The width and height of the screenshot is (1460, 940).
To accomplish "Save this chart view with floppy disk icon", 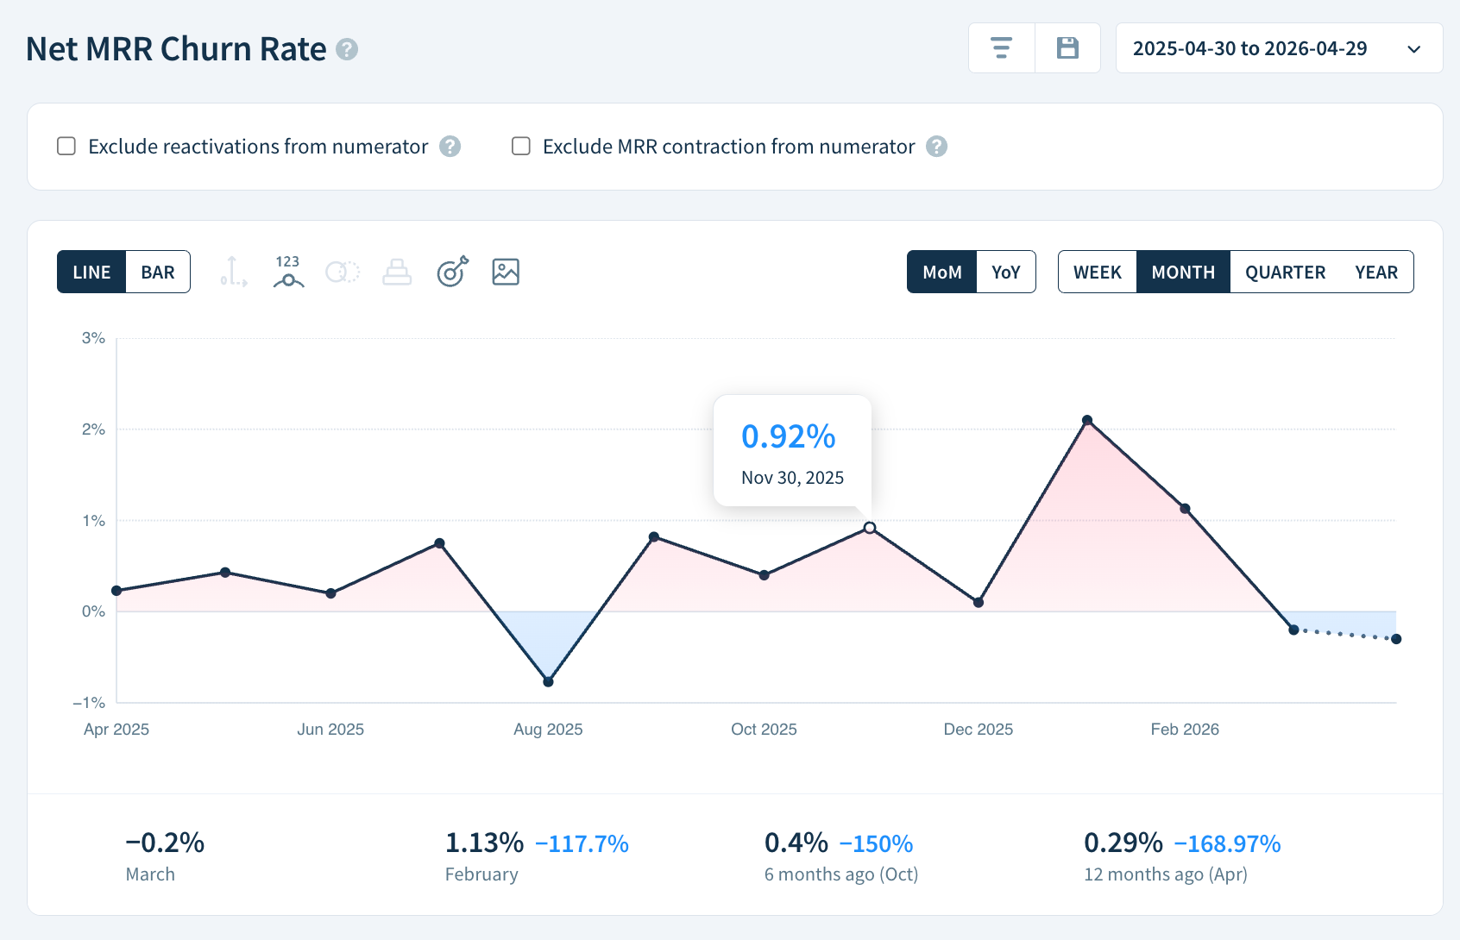I will [1068, 47].
